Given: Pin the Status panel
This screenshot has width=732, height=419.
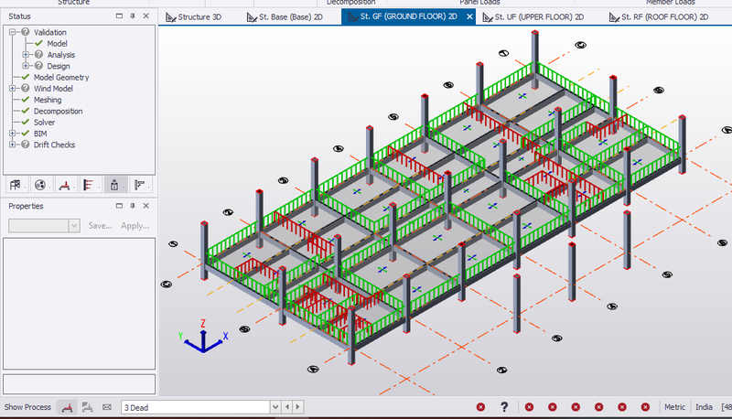Looking at the screenshot, I should [133, 16].
